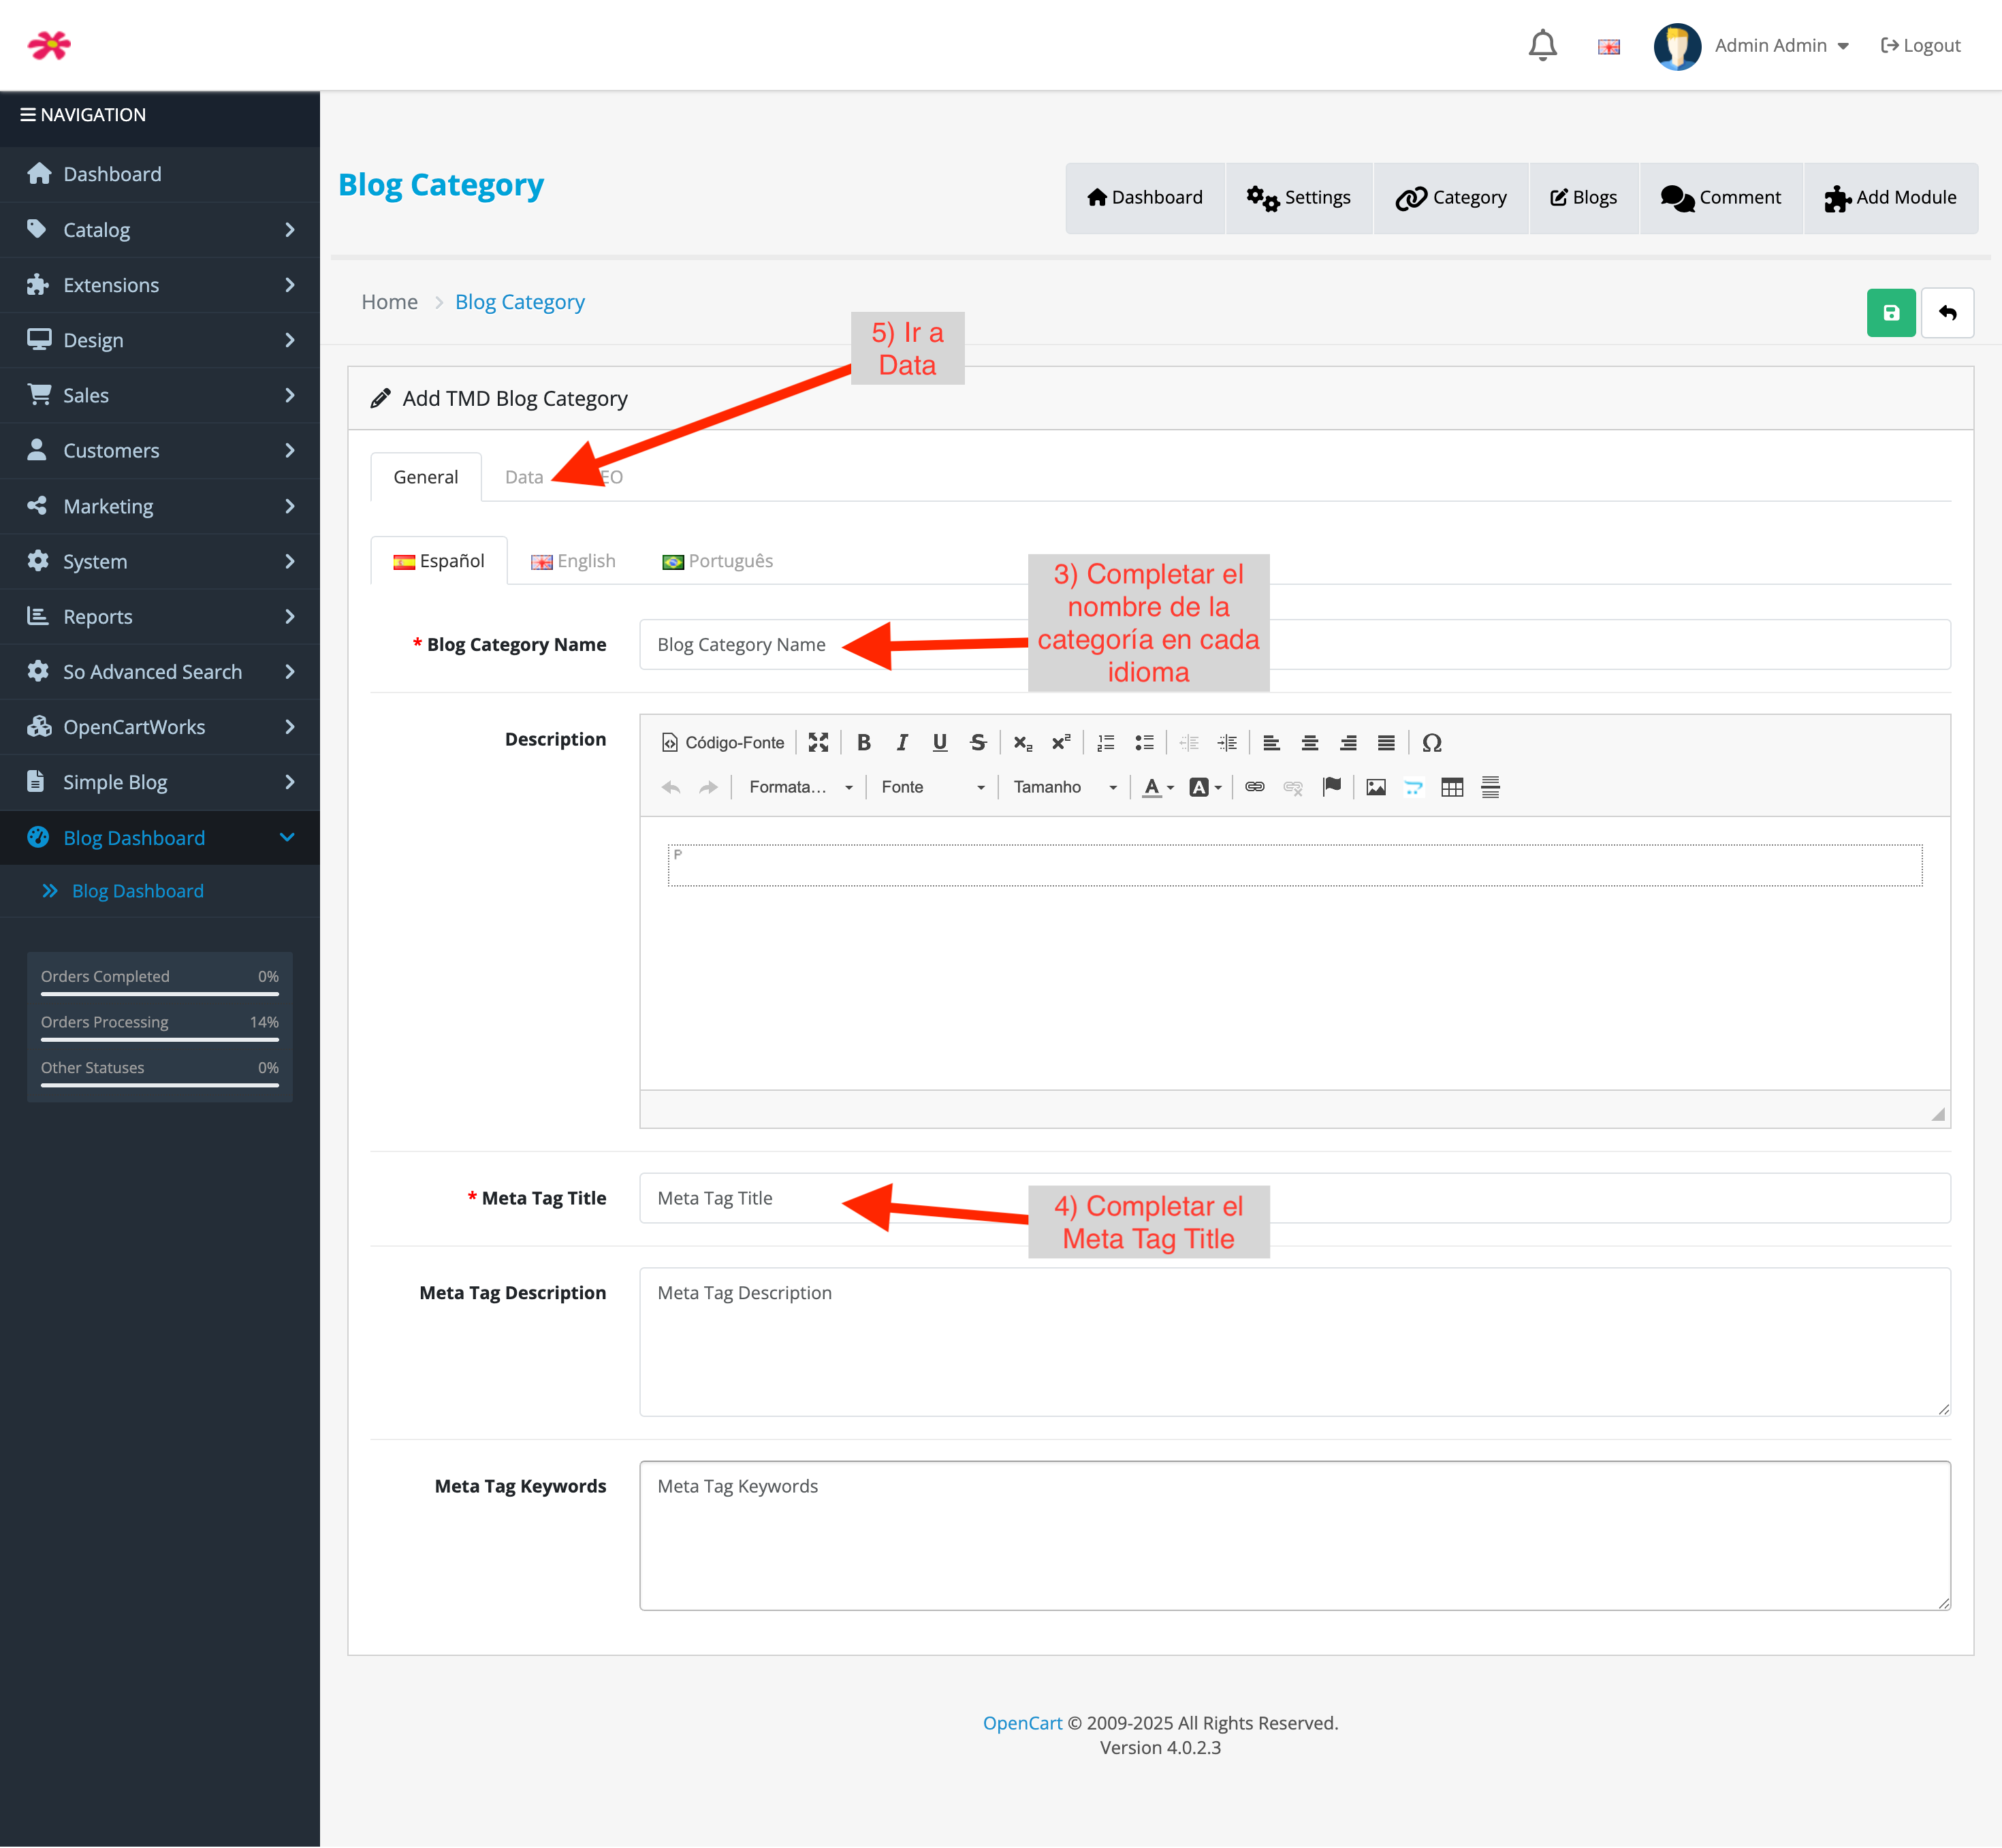Open Comment in blog top menu

(1720, 198)
